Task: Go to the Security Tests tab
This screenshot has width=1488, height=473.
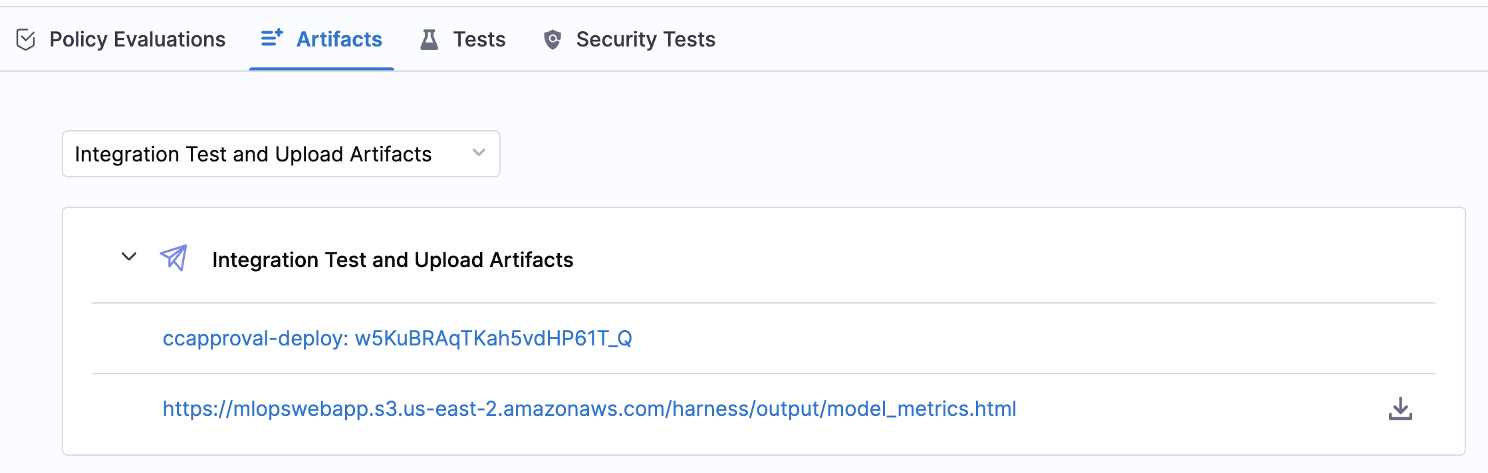Action: tap(645, 40)
